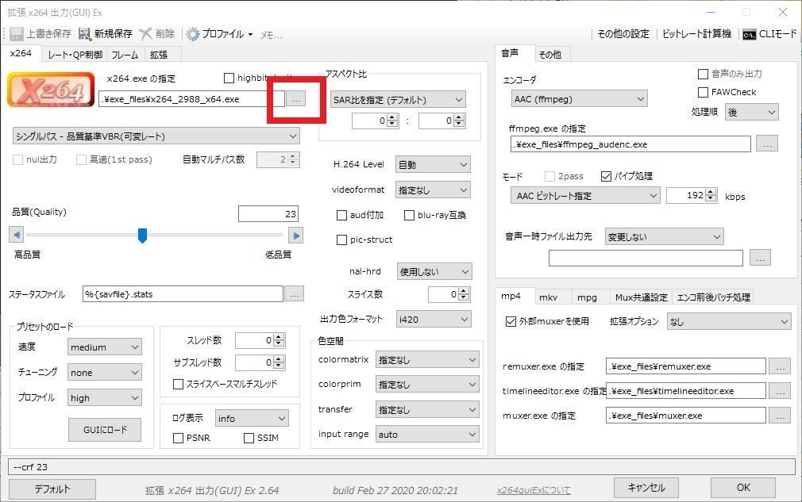The width and height of the screenshot is (802, 502).
Task: Uncheck 外部muxerを使用
Action: (512, 321)
